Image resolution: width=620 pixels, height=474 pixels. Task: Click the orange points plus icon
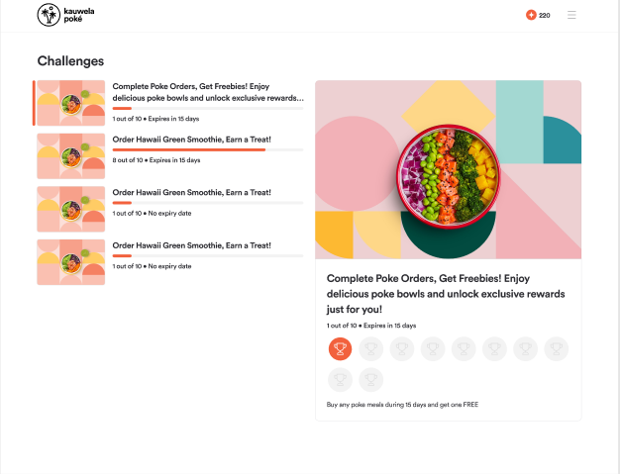pyautogui.click(x=531, y=15)
